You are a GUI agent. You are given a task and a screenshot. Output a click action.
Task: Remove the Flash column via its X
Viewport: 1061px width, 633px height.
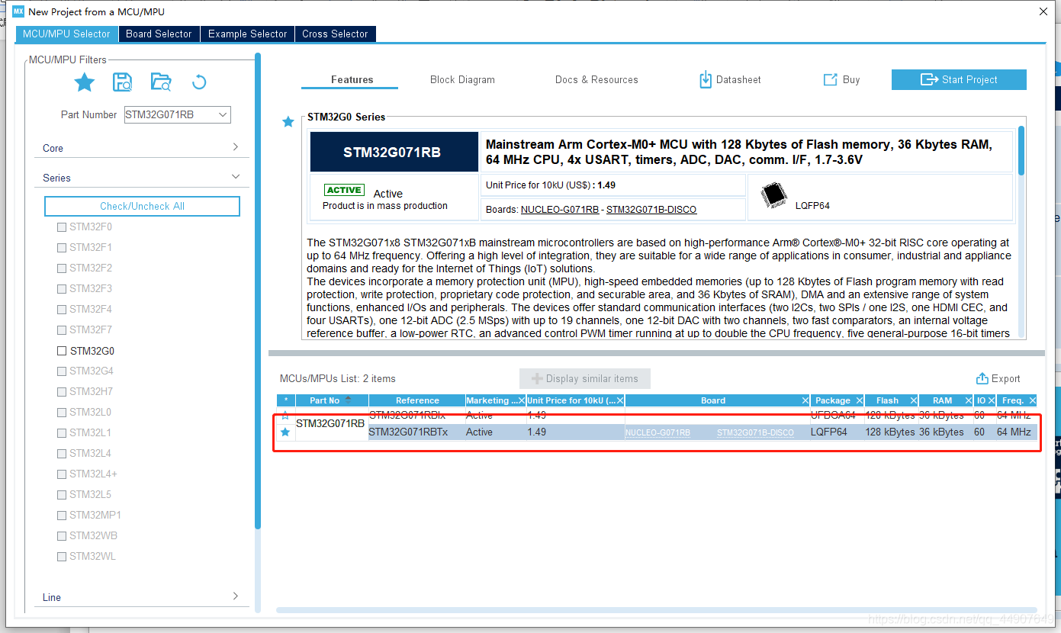click(914, 400)
